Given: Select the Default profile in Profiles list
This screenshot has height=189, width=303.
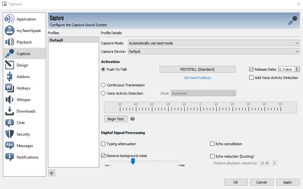Looking at the screenshot, I should [73, 40].
